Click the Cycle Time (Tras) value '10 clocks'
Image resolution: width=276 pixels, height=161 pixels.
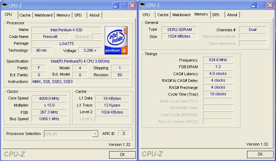218,94
